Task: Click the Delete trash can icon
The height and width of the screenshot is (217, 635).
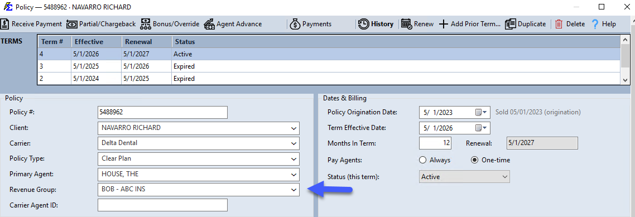Action: (559, 24)
